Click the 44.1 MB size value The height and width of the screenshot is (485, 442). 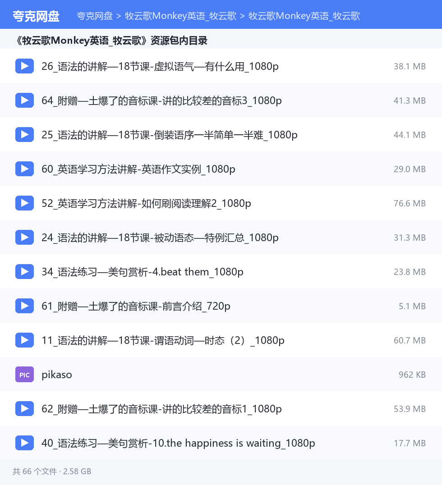point(410,135)
